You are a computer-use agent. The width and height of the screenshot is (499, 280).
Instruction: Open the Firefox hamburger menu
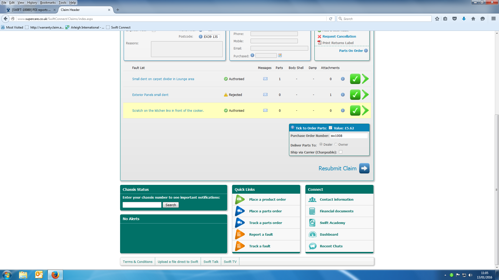[493, 19]
